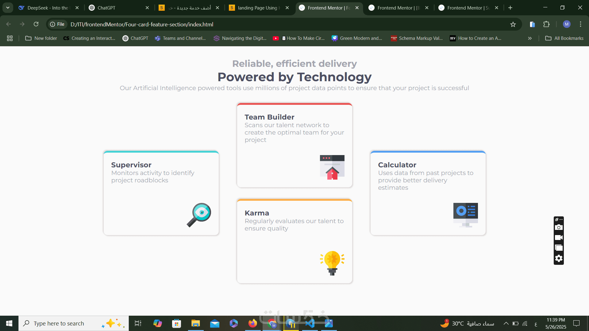
Task: Reload the page with the refresh icon
Action: [36, 24]
